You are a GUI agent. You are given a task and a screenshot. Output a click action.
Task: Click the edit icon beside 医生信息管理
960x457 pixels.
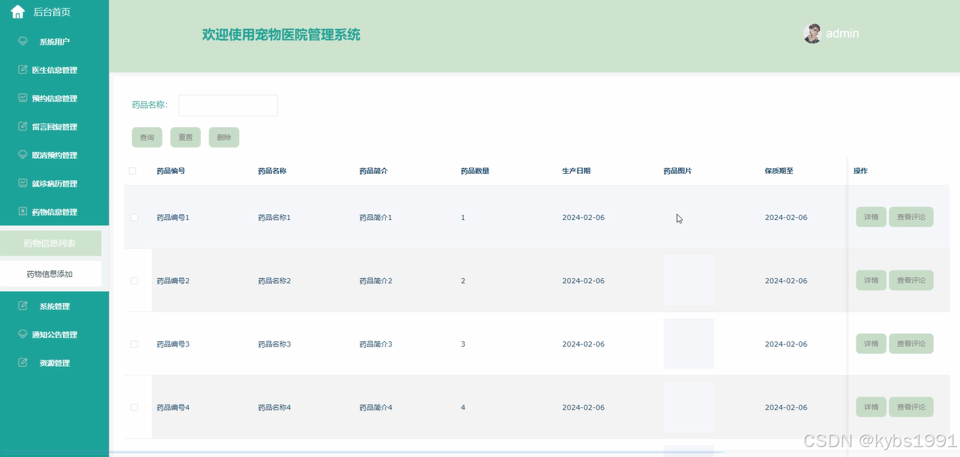pyautogui.click(x=23, y=70)
